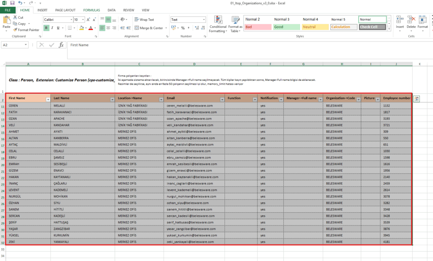Bottom align the cell contents
Image resolution: width=433 pixels, height=261 pixels.
114,19
